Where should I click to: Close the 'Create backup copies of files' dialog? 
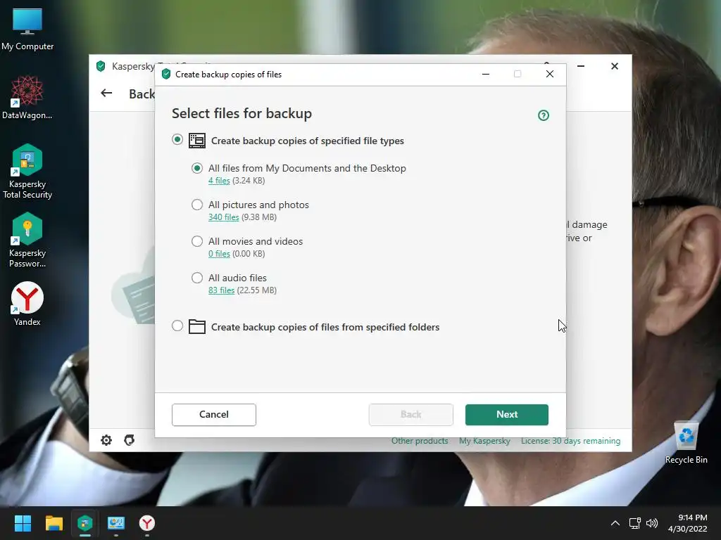[x=549, y=74]
